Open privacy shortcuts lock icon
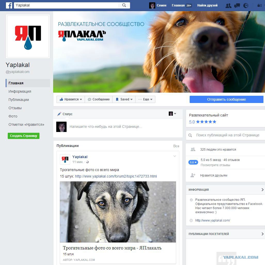 (x=260, y=5)
